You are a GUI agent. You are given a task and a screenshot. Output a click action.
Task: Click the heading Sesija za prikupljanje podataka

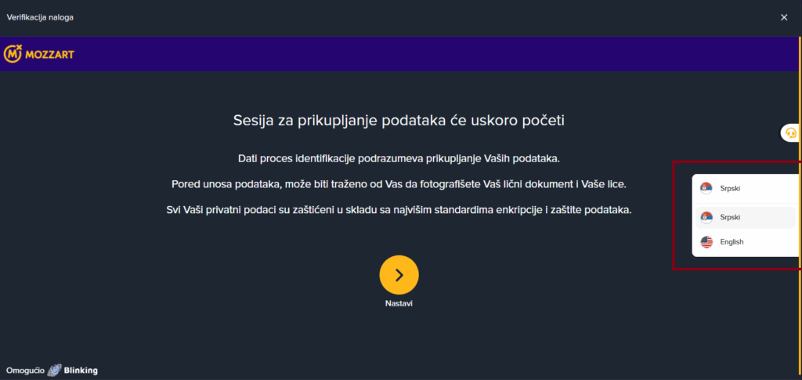pyautogui.click(x=399, y=121)
